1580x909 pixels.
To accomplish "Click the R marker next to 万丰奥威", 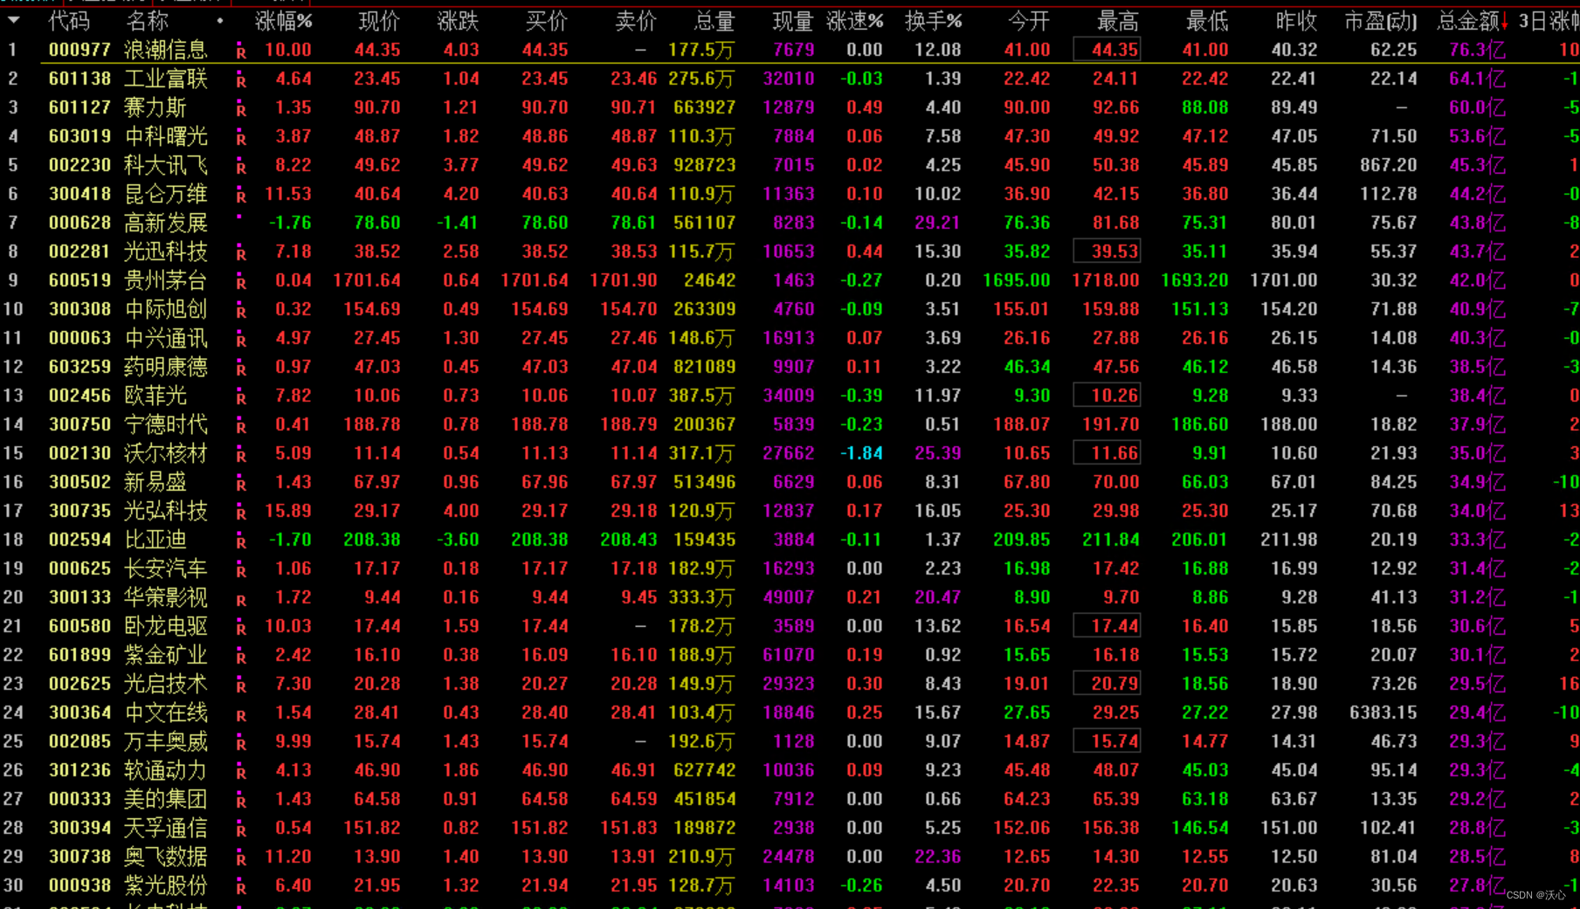I will (x=241, y=744).
